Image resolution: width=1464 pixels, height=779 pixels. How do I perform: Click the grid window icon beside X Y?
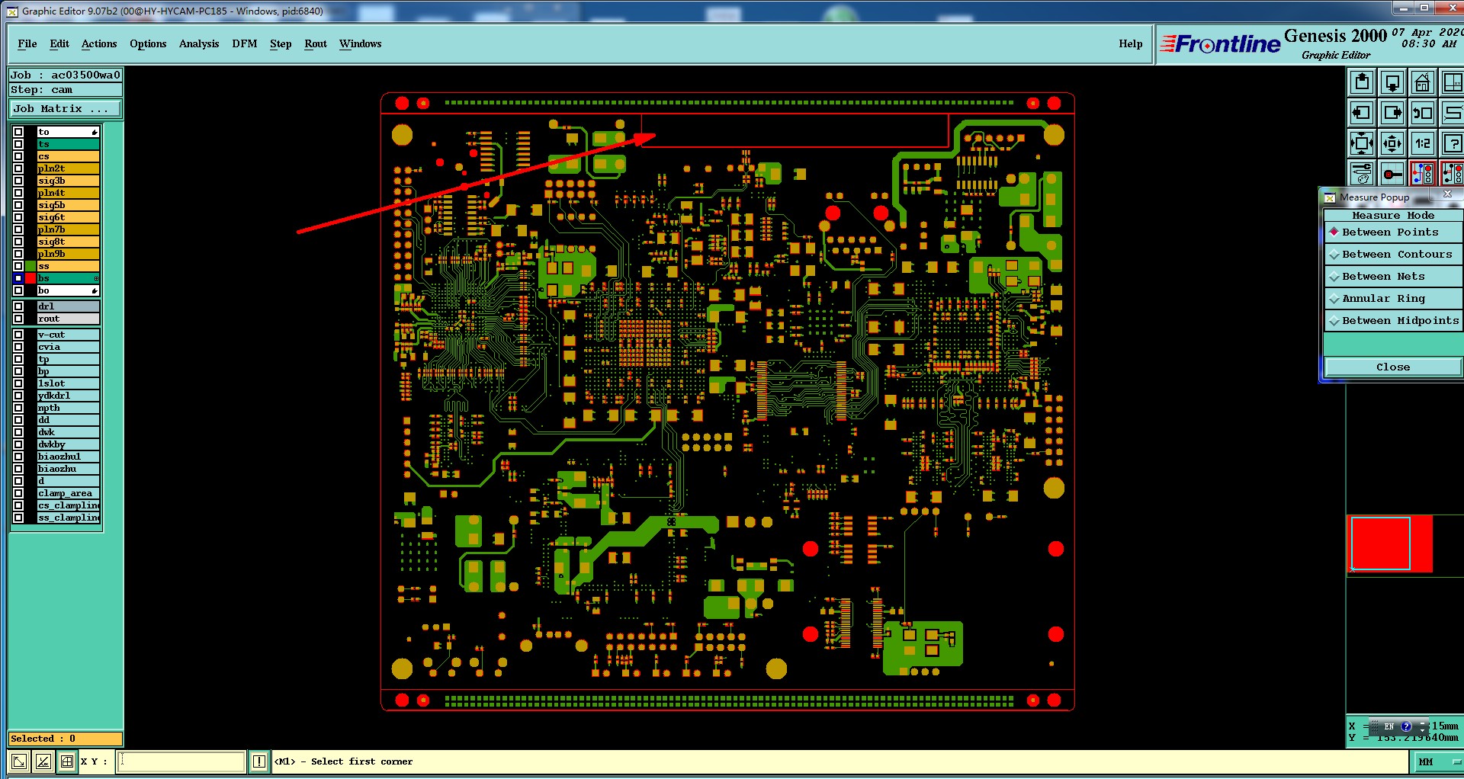pyautogui.click(x=67, y=761)
